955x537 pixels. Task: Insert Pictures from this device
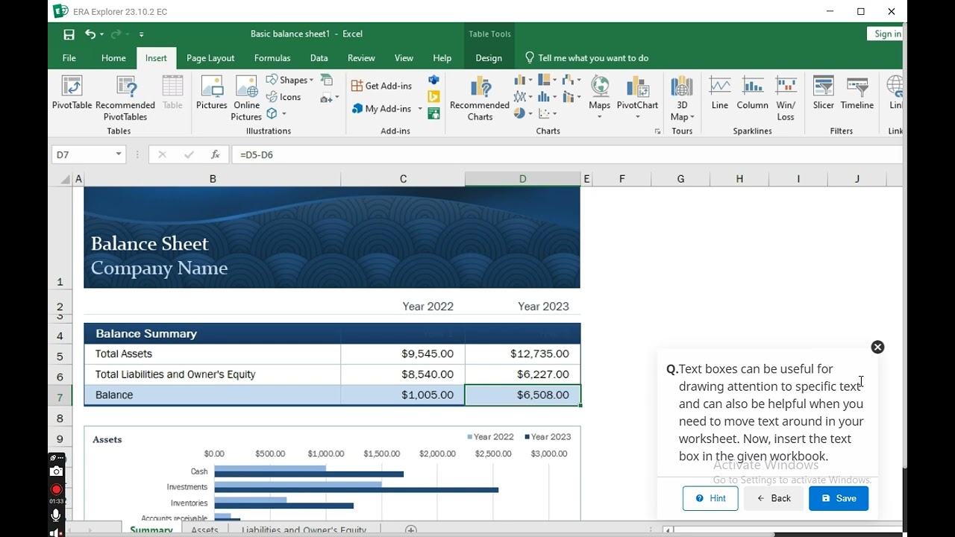click(x=212, y=93)
